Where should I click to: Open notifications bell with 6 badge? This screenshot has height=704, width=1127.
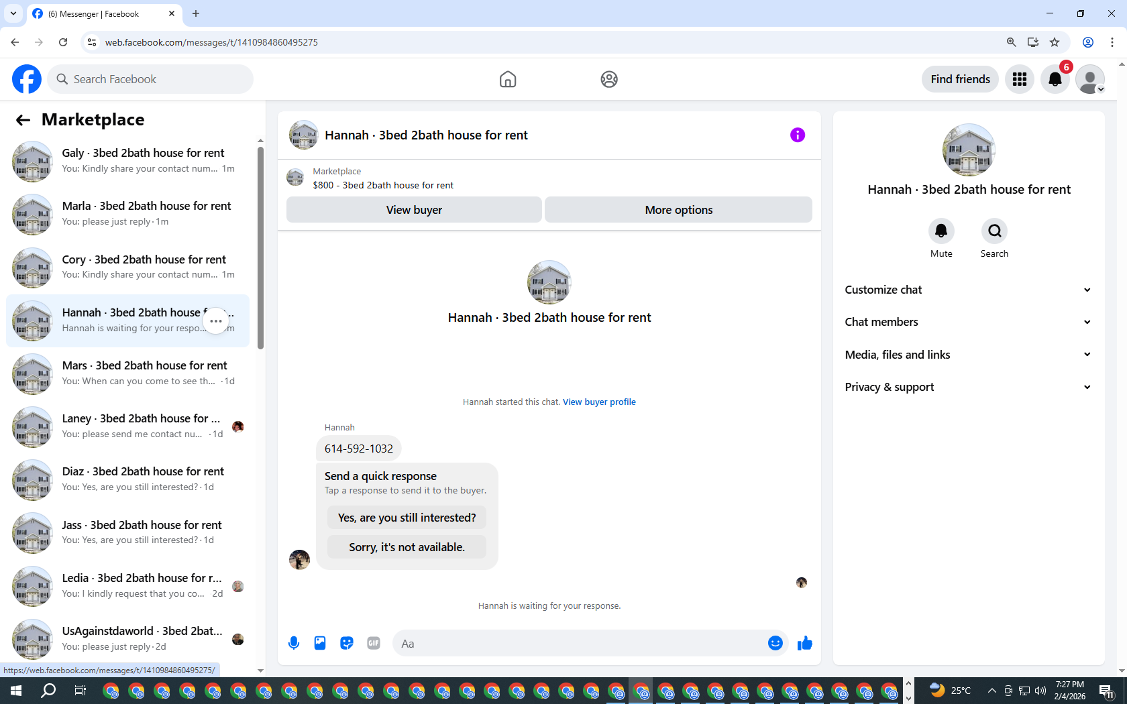[1055, 79]
